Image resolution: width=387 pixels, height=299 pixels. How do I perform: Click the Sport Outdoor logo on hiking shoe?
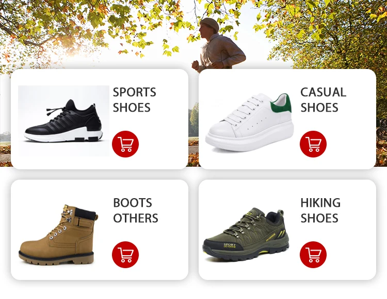coord(230,245)
